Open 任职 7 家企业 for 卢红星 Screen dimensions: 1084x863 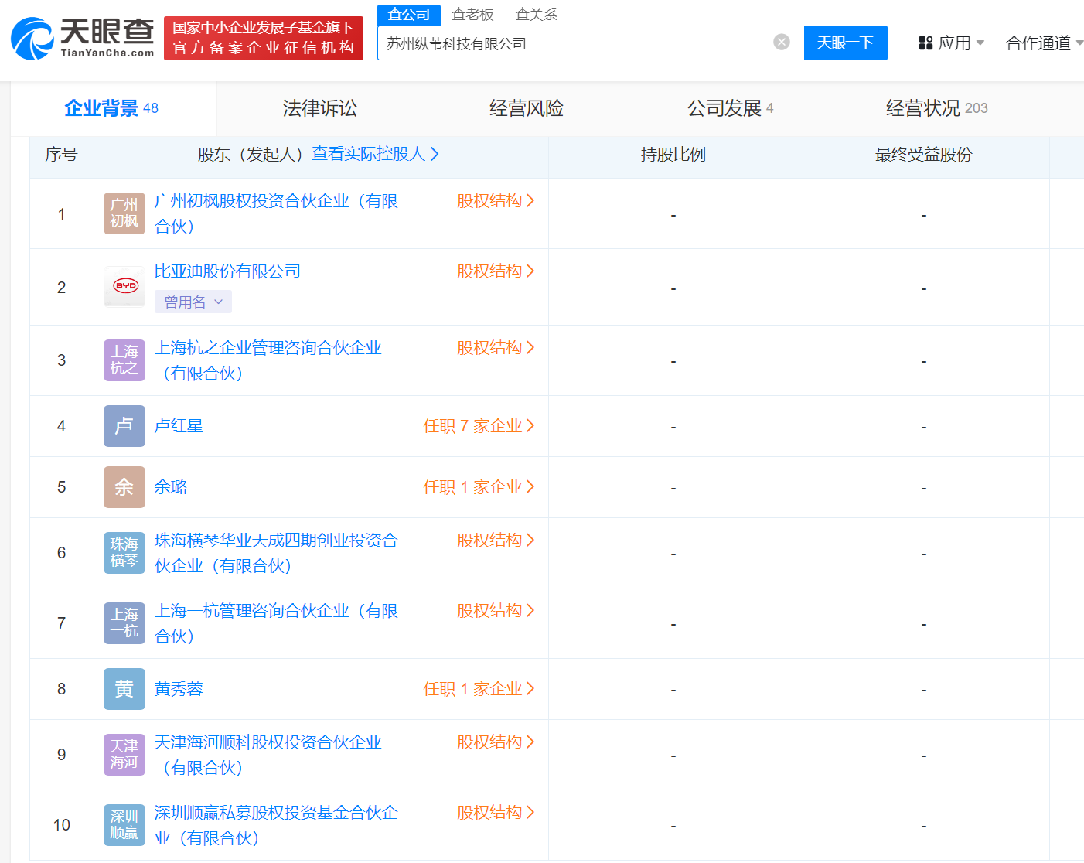[479, 426]
